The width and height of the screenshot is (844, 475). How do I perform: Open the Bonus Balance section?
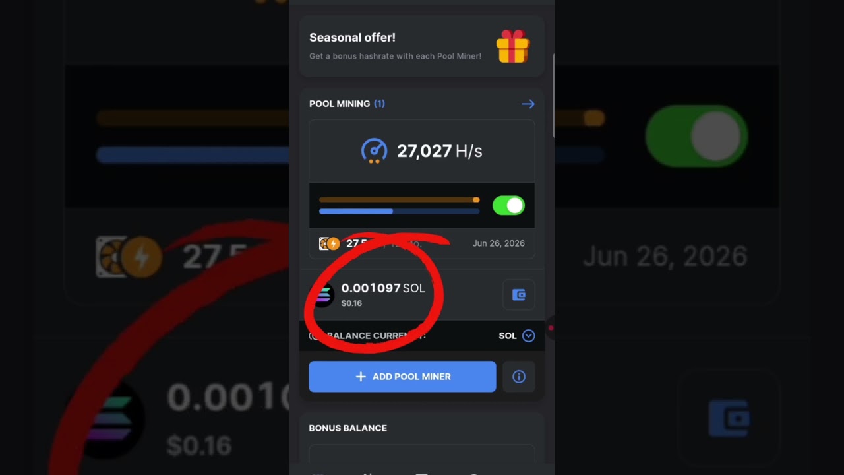pos(347,428)
